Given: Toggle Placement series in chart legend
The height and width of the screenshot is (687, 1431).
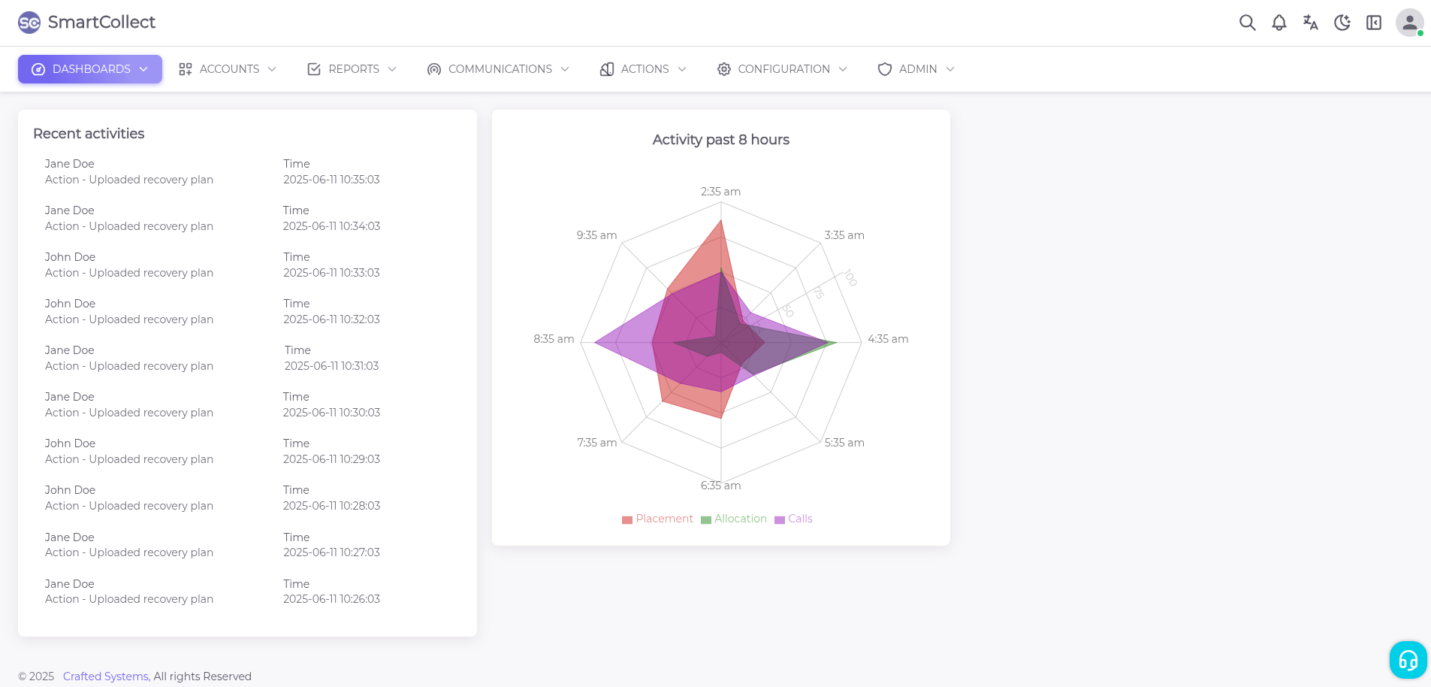Looking at the screenshot, I should point(657,519).
